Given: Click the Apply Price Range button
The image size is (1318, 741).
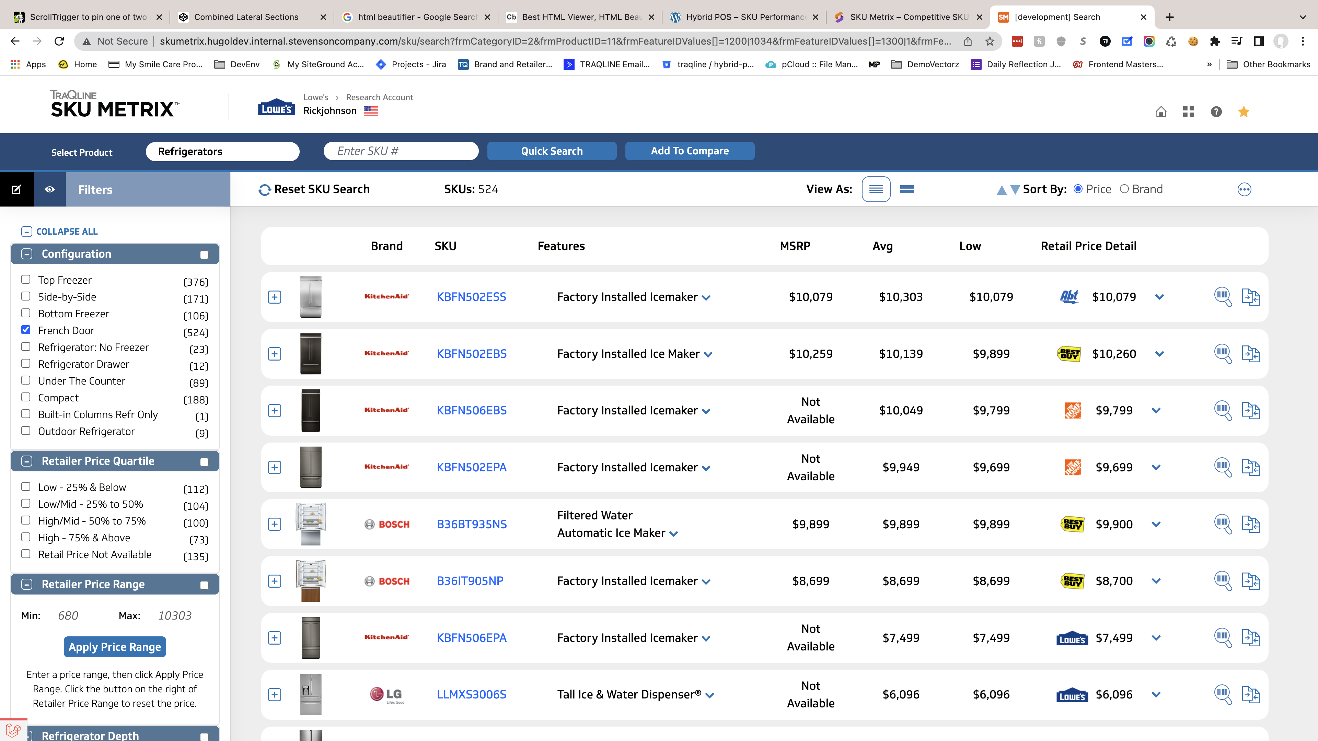Looking at the screenshot, I should (x=115, y=647).
